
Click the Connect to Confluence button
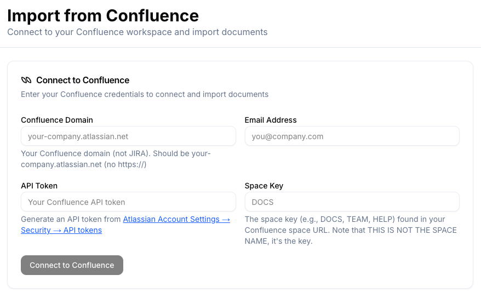click(72, 265)
